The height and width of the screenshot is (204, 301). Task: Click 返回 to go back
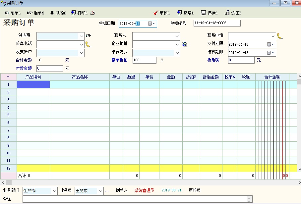pos(233,13)
